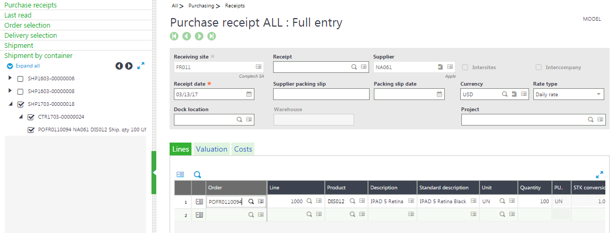Click search magnifier above Lines grid
The width and height of the screenshot is (616, 233).
pos(197,174)
